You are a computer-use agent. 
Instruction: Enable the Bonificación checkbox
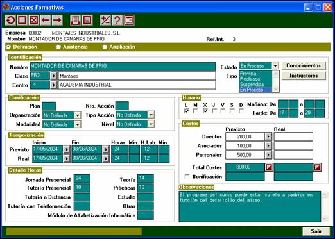(x=187, y=177)
